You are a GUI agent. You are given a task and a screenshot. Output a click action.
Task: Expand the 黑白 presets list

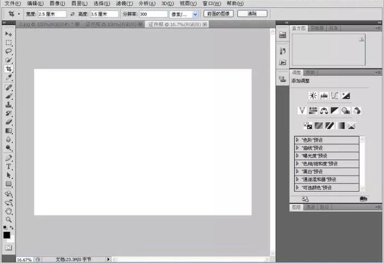click(x=297, y=171)
